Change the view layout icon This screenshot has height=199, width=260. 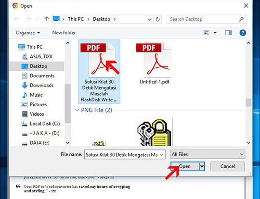pos(207,33)
